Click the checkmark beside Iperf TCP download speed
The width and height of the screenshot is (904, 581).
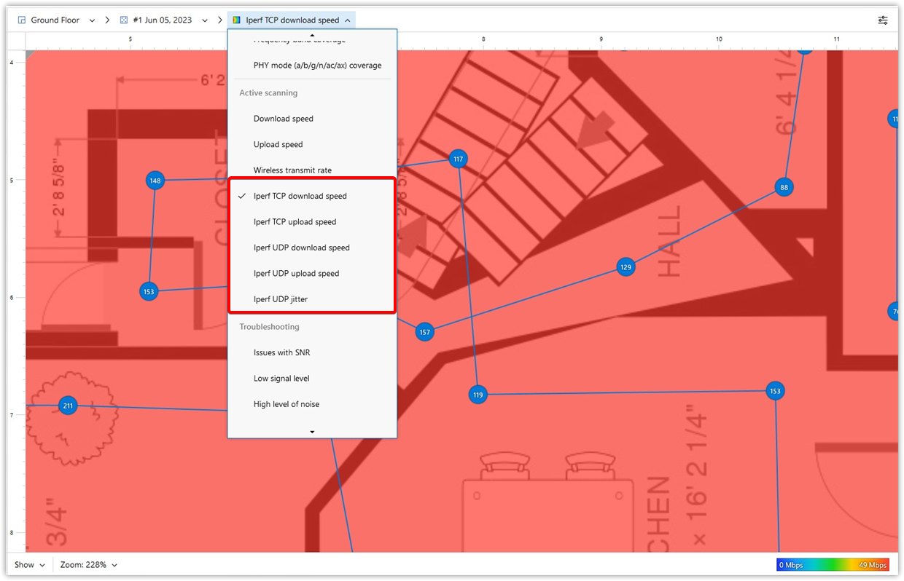pos(241,196)
